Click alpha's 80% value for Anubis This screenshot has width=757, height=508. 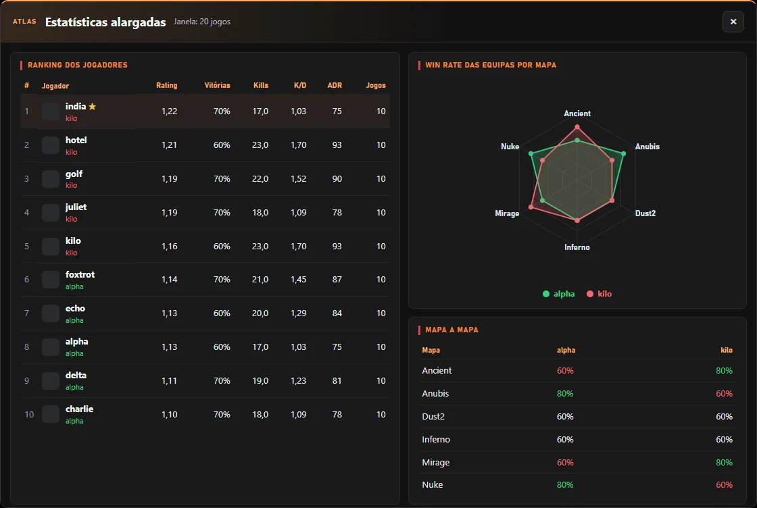pos(565,394)
